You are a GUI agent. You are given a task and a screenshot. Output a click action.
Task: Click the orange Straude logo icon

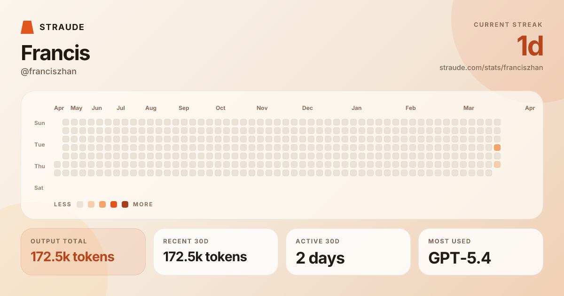27,27
